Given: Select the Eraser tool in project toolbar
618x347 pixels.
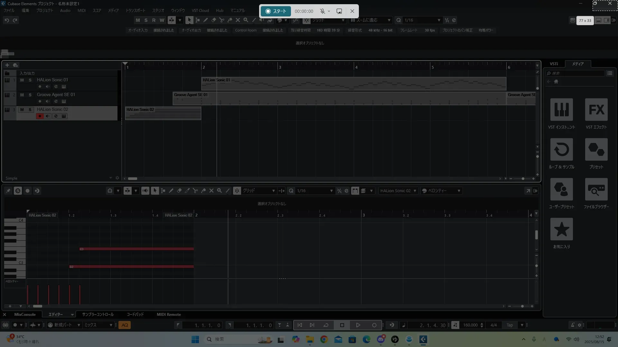Looking at the screenshot, I should 213,20.
